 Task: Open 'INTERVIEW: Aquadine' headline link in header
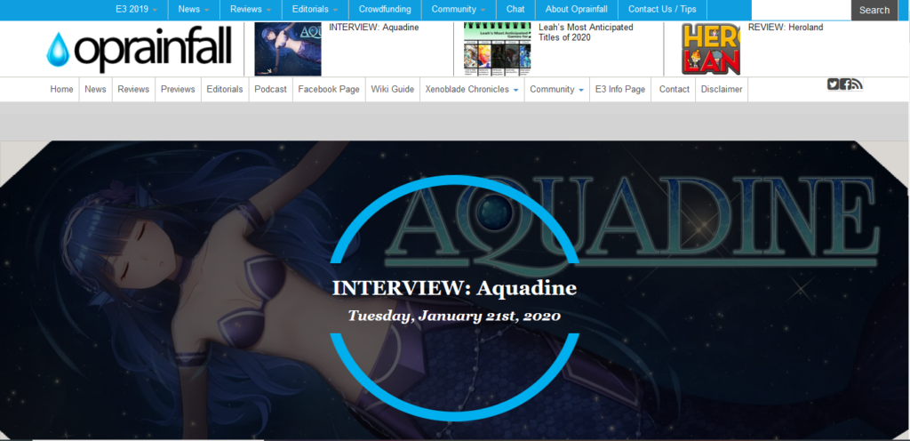374,28
